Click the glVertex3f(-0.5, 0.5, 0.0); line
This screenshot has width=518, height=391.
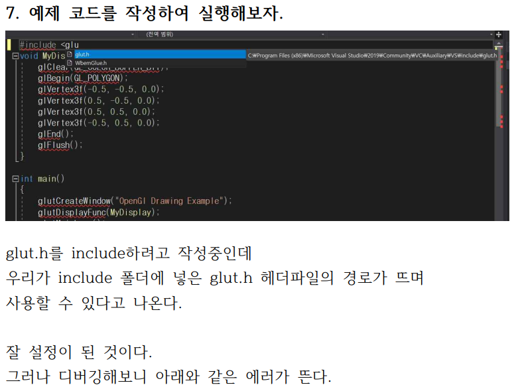pos(98,123)
